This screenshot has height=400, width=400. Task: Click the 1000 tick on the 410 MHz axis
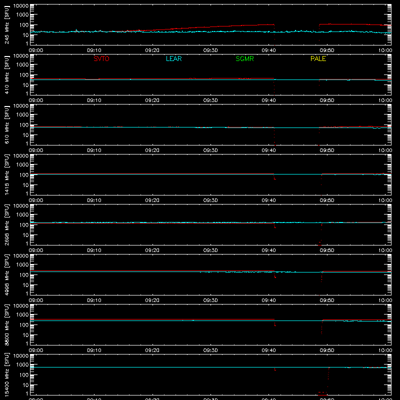(22, 65)
